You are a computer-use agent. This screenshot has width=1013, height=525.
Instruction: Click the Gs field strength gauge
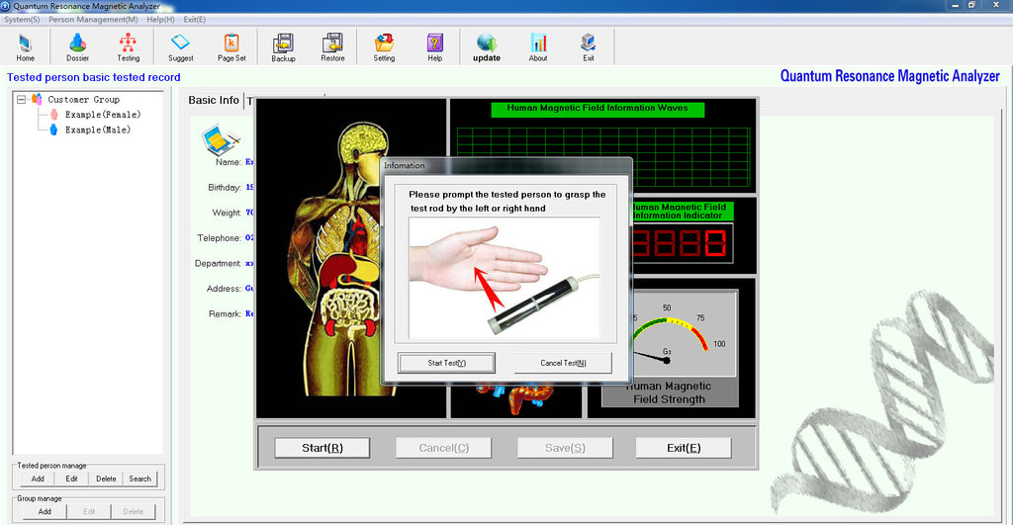tap(684, 332)
